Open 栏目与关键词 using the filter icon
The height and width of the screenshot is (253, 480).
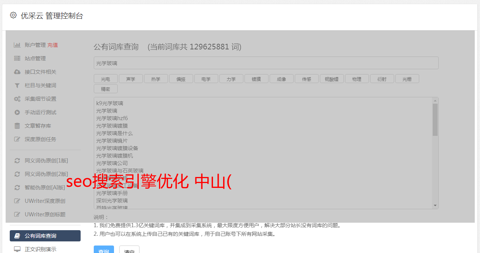17,85
